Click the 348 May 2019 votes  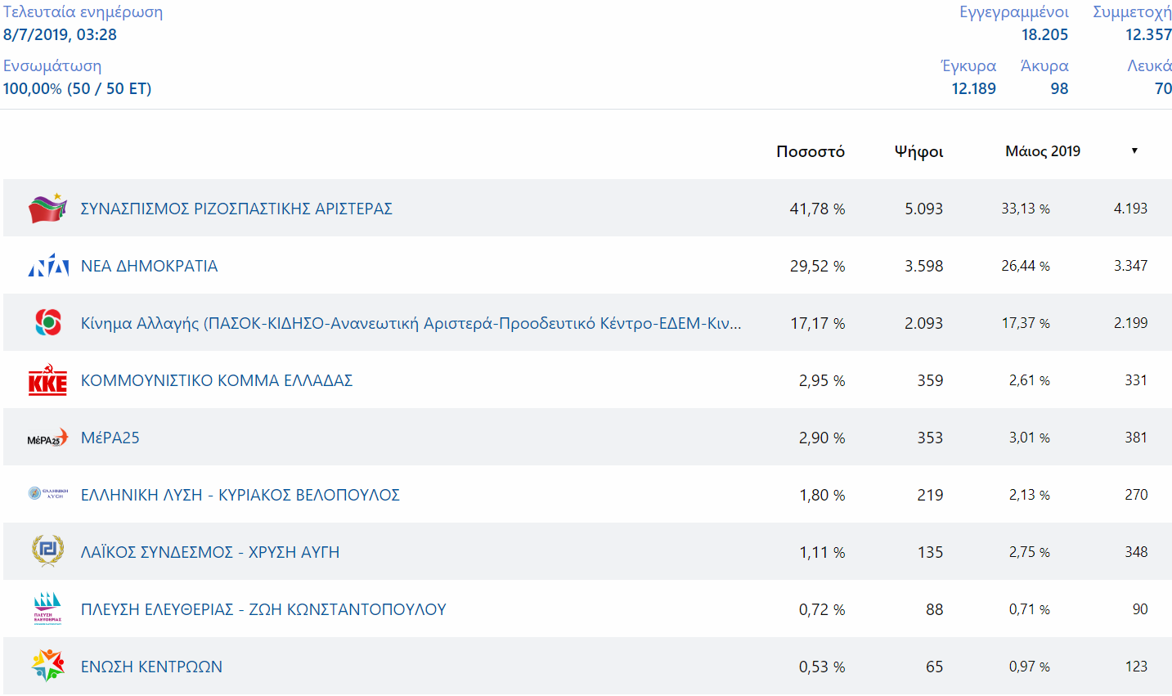pos(1136,552)
